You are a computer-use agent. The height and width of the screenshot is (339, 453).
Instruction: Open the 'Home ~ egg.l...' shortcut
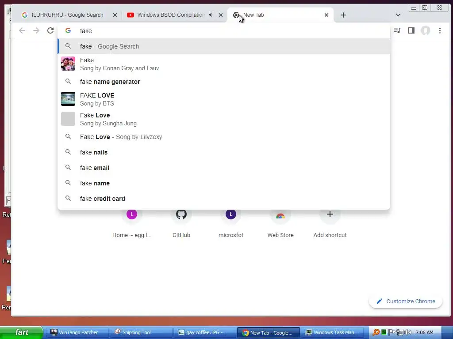pyautogui.click(x=132, y=223)
